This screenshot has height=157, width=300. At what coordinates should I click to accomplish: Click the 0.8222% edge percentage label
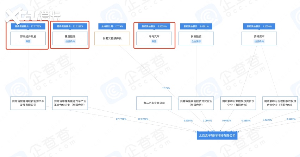pyautogui.click(x=267, y=120)
